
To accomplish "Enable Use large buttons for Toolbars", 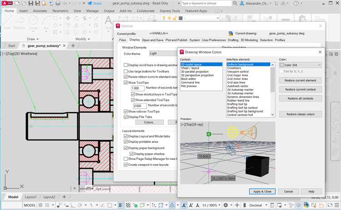I will pyautogui.click(x=125, y=71).
